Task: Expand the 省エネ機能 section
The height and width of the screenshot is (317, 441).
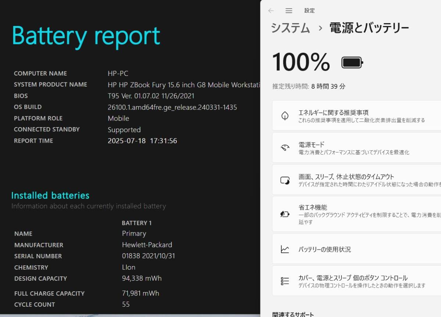Action: click(356, 214)
